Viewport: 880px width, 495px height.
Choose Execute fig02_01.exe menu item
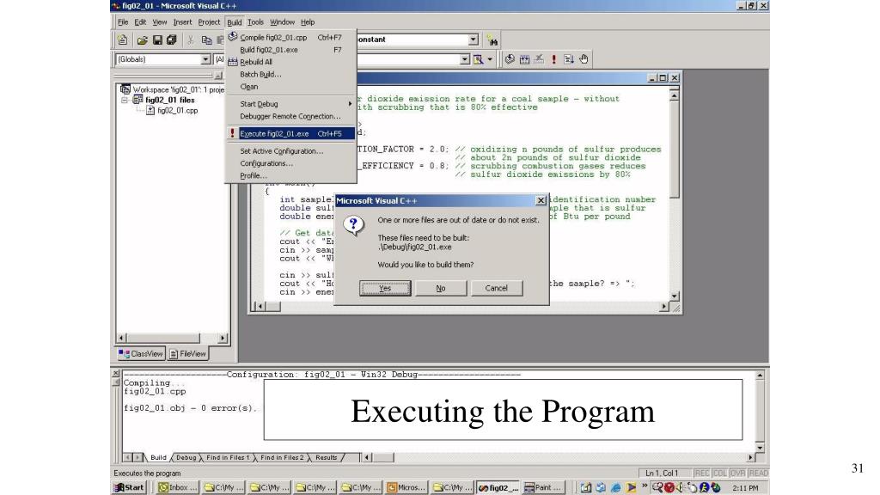(x=290, y=133)
